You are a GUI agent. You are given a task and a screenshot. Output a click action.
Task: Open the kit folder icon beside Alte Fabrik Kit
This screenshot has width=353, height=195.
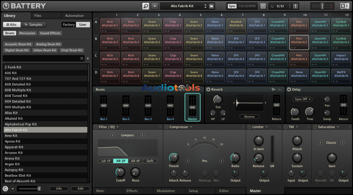211,6
